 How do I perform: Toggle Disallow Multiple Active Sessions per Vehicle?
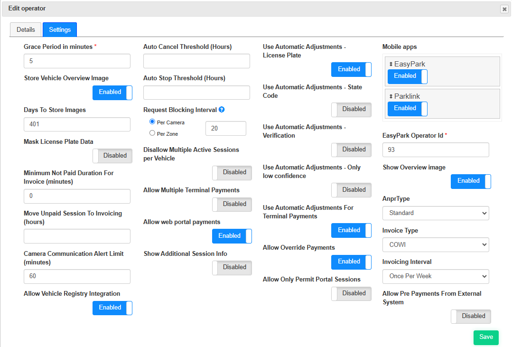click(232, 173)
